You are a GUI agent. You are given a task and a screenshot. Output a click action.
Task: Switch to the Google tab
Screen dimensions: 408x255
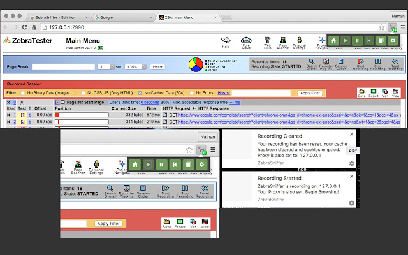click(x=124, y=17)
